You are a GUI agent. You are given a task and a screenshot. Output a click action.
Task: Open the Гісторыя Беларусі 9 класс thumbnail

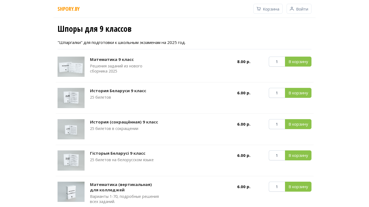coord(71,160)
